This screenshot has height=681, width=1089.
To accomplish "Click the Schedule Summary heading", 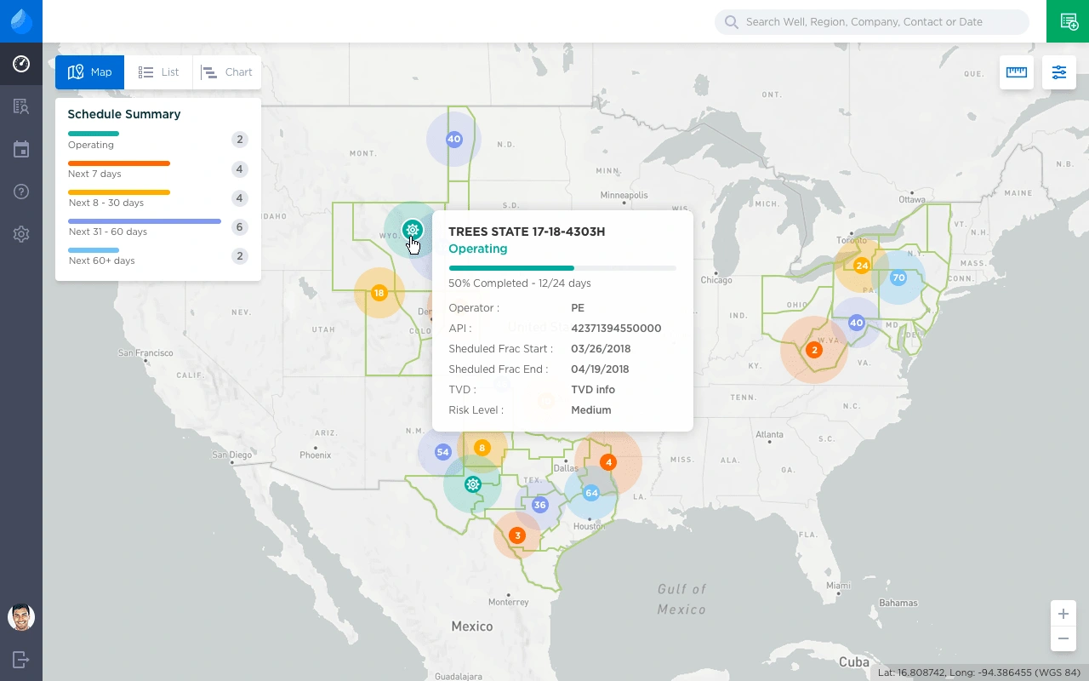I will [x=124, y=114].
